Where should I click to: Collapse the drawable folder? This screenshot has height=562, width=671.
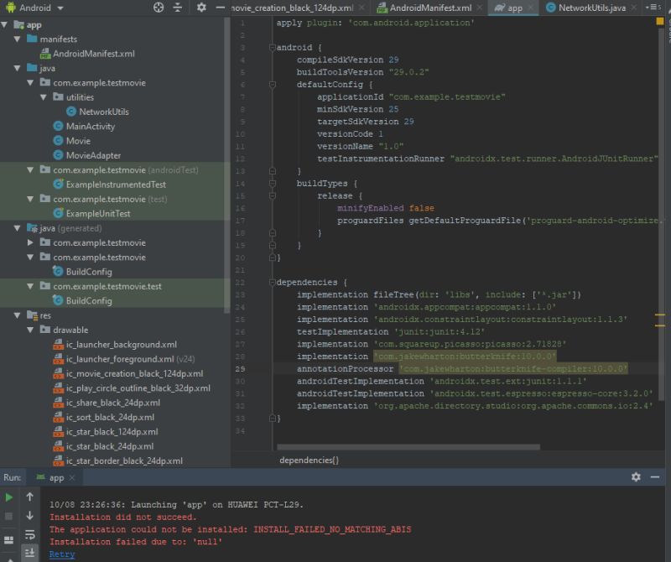pos(30,330)
